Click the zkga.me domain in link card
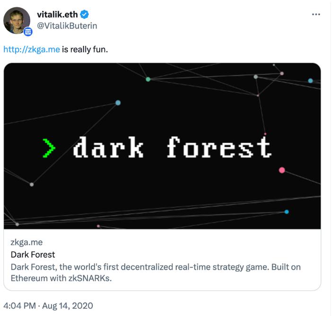Image resolution: width=332 pixels, height=316 pixels. [x=26, y=243]
